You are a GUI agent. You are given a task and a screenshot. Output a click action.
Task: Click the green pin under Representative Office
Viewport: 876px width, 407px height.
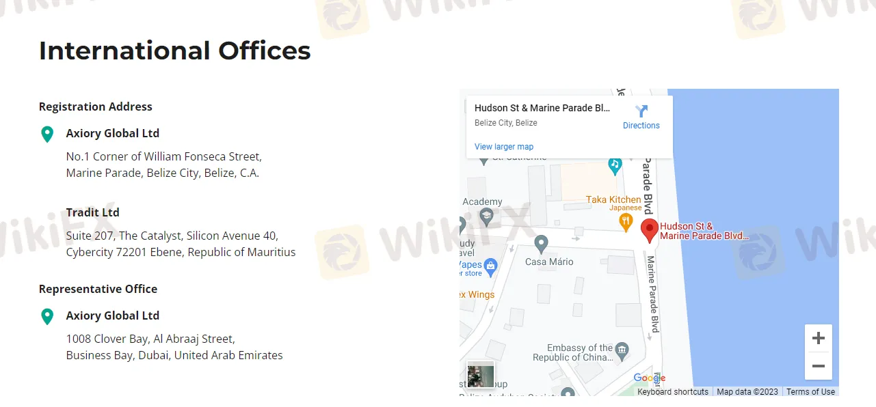[47, 316]
